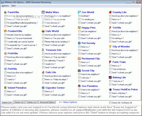This screenshot has width=142, height=116.
Task: Open the Options menu
Action: click(x=5, y=6)
